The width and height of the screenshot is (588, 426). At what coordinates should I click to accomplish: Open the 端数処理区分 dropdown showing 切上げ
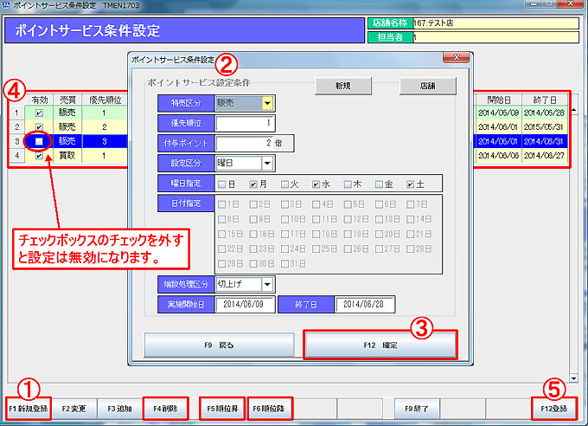pyautogui.click(x=267, y=284)
